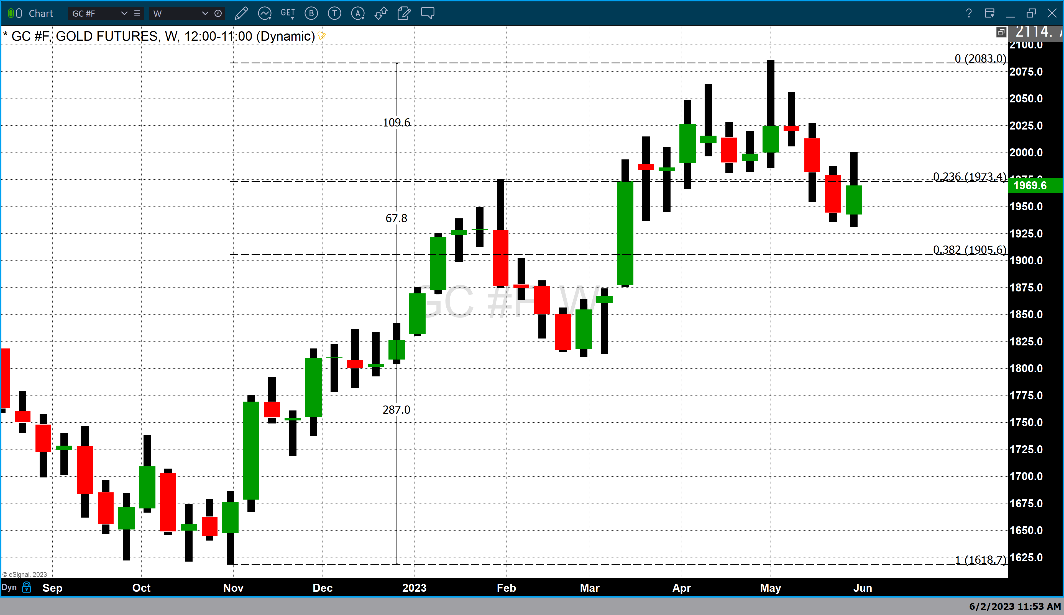Click the circled B toolbar icon

(x=312, y=14)
